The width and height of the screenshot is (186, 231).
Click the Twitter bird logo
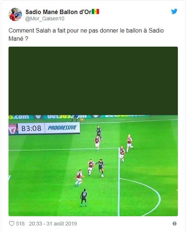174,11
